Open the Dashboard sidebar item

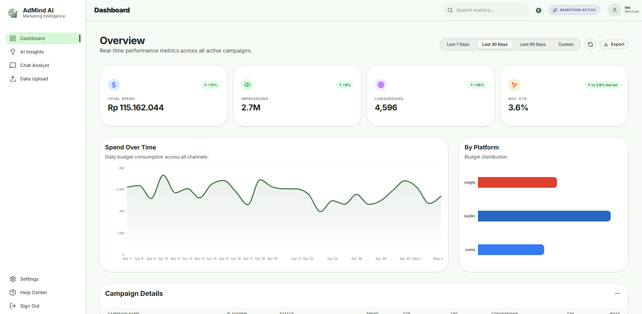(43, 38)
